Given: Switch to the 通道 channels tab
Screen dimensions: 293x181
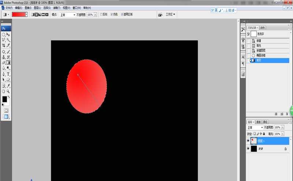Looking at the screenshot, I should tap(259, 122).
